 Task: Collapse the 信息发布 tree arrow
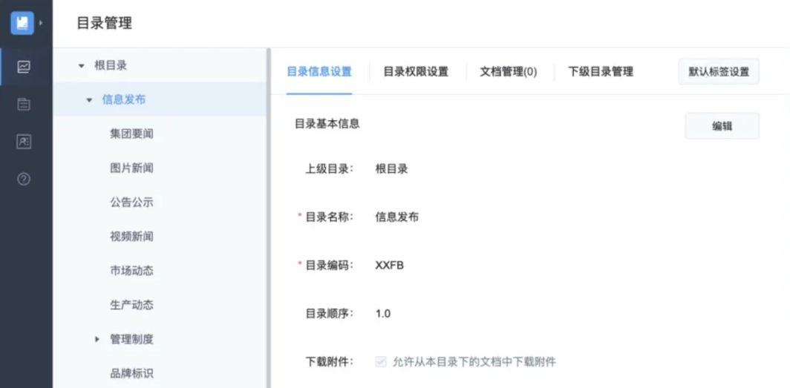point(89,100)
